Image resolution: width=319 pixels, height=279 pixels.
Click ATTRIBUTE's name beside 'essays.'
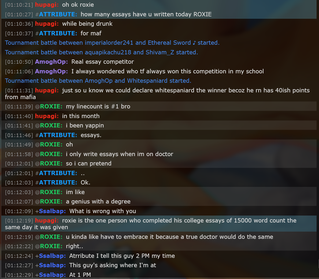tap(58, 135)
